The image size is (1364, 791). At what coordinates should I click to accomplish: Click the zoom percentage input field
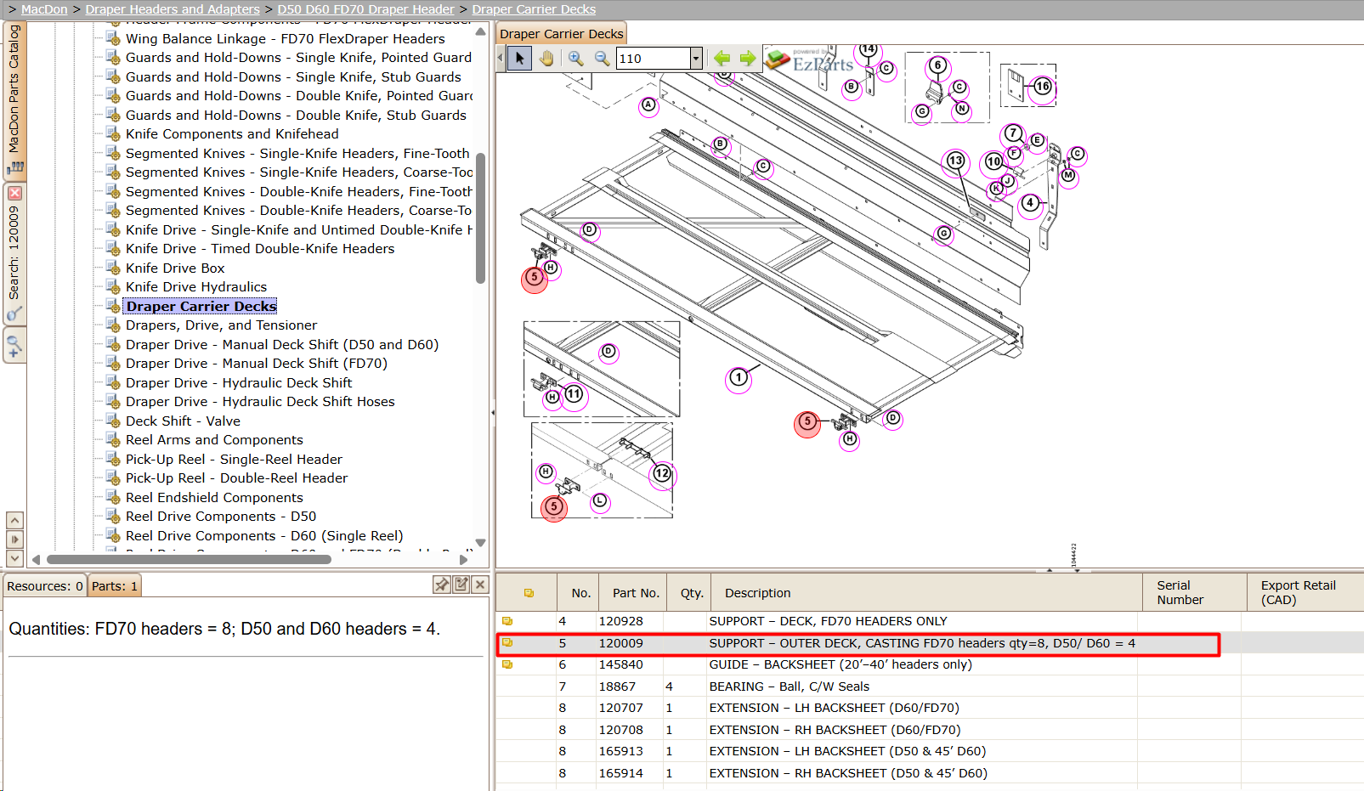(653, 59)
